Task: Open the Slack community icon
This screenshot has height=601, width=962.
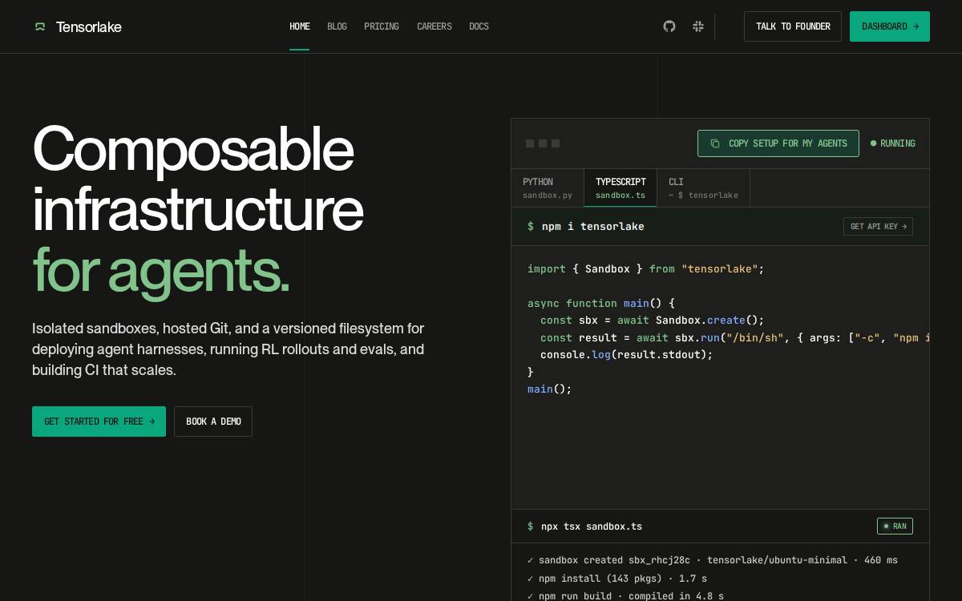Action: point(698,26)
